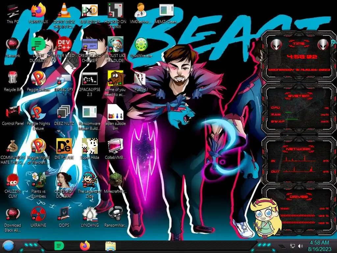
Task: Select the japan suicide sim file icon
Action: [x=115, y=112]
